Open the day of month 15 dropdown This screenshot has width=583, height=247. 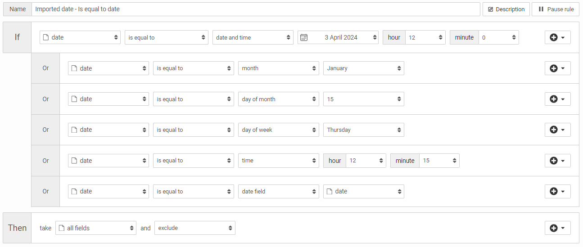coord(363,99)
